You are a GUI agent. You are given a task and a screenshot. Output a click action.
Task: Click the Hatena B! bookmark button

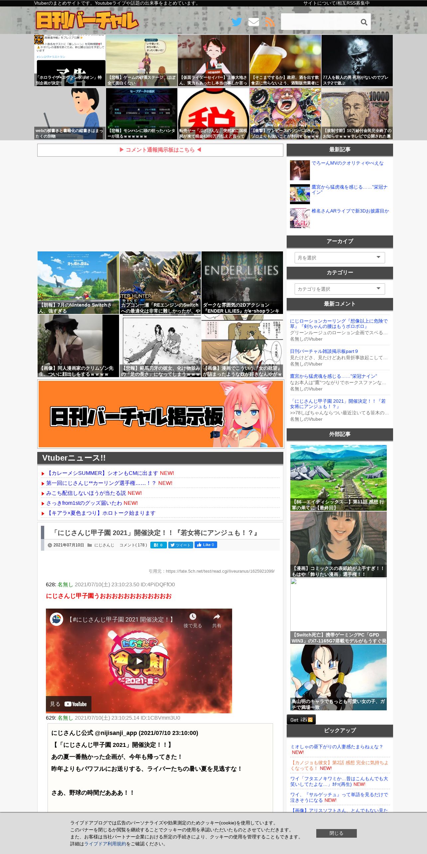point(159,545)
